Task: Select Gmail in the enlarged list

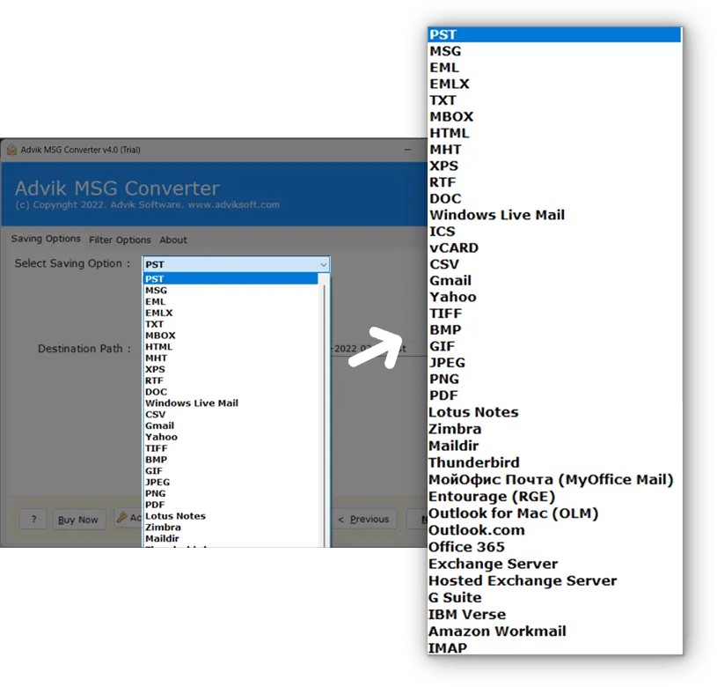Action: [x=450, y=281]
